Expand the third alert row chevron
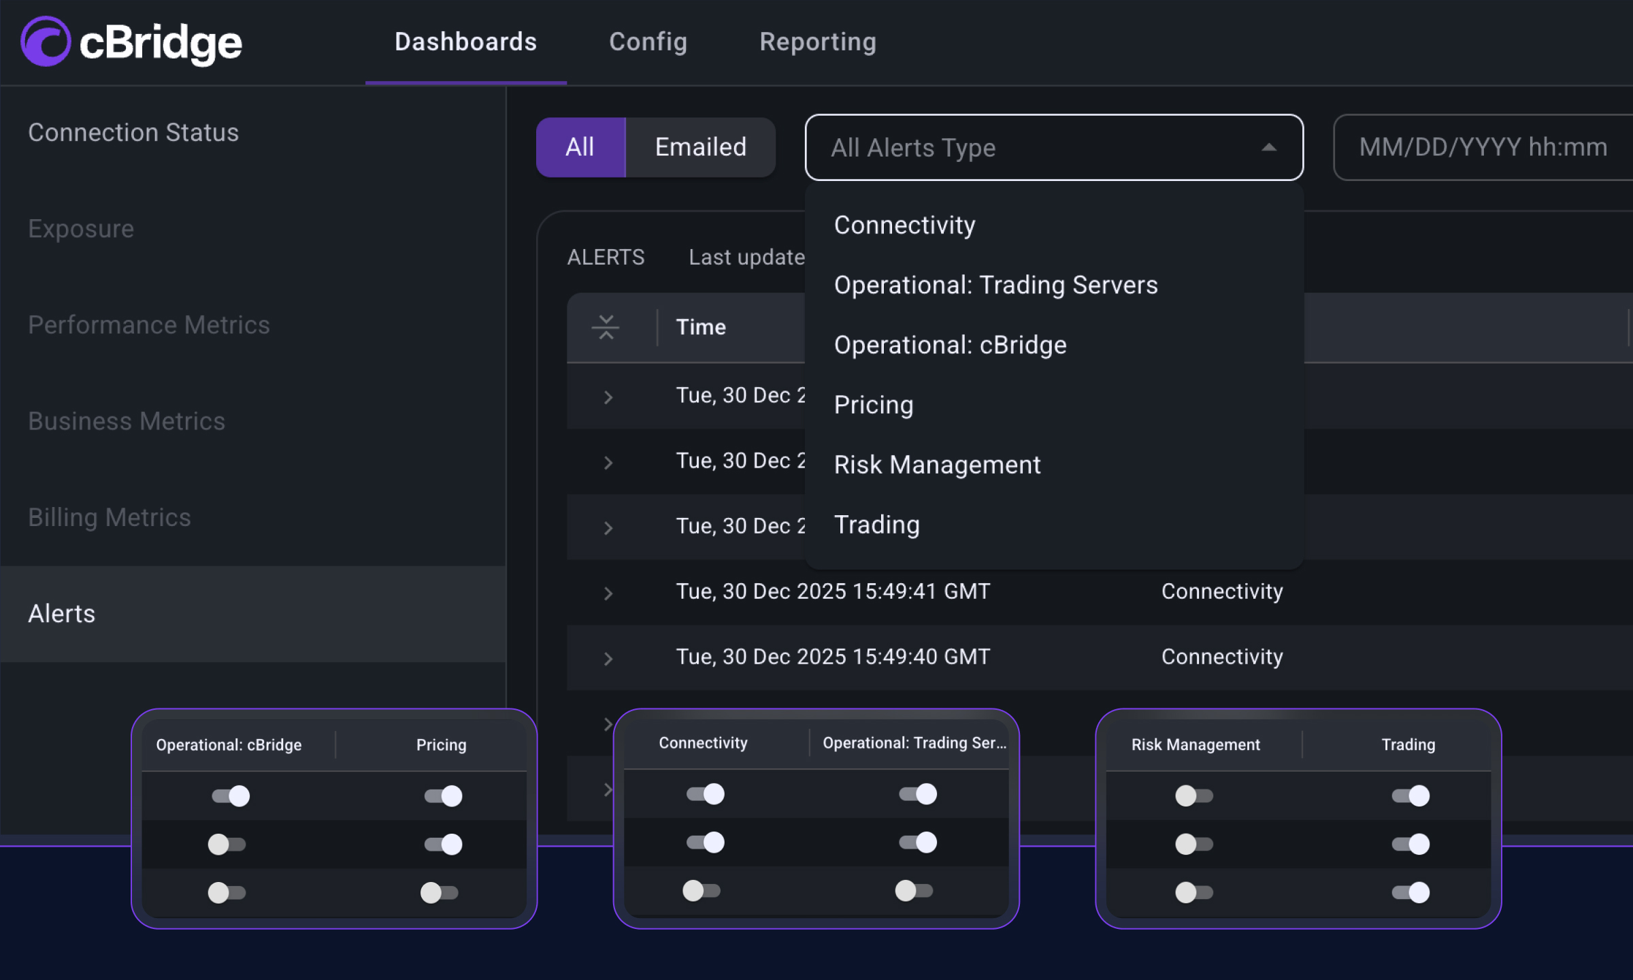The image size is (1633, 980). tap(608, 528)
